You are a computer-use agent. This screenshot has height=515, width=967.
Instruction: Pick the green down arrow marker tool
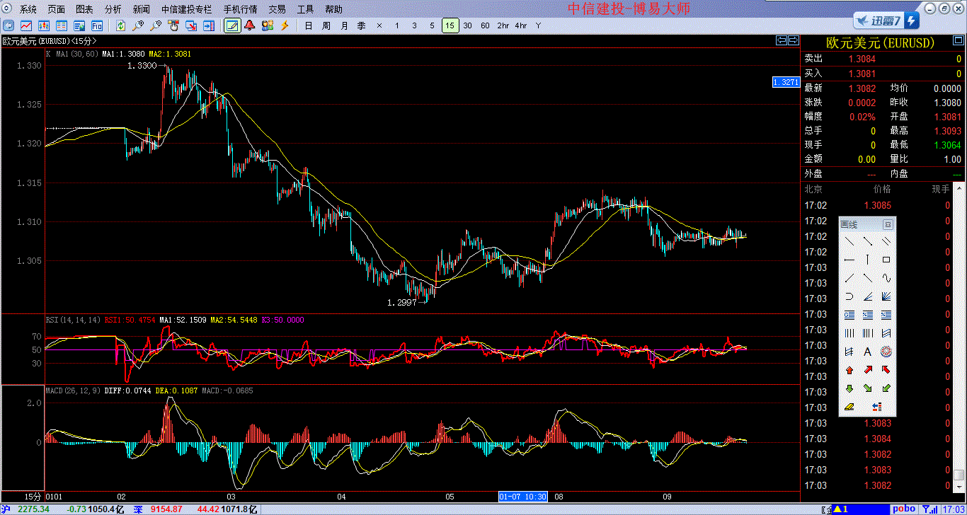point(849,388)
